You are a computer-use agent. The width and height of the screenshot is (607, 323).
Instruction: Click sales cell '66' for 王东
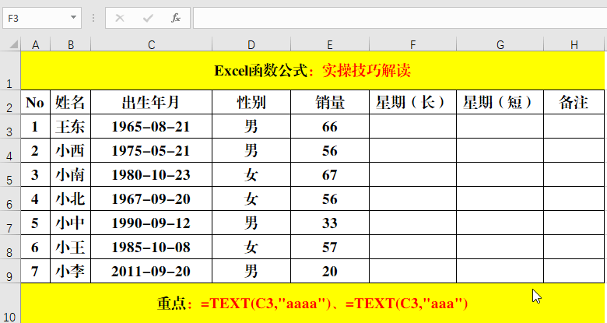click(330, 126)
